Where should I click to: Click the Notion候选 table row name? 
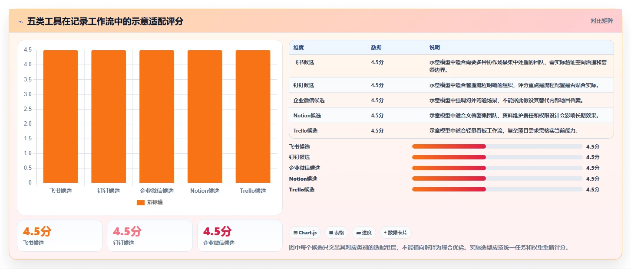tap(307, 116)
